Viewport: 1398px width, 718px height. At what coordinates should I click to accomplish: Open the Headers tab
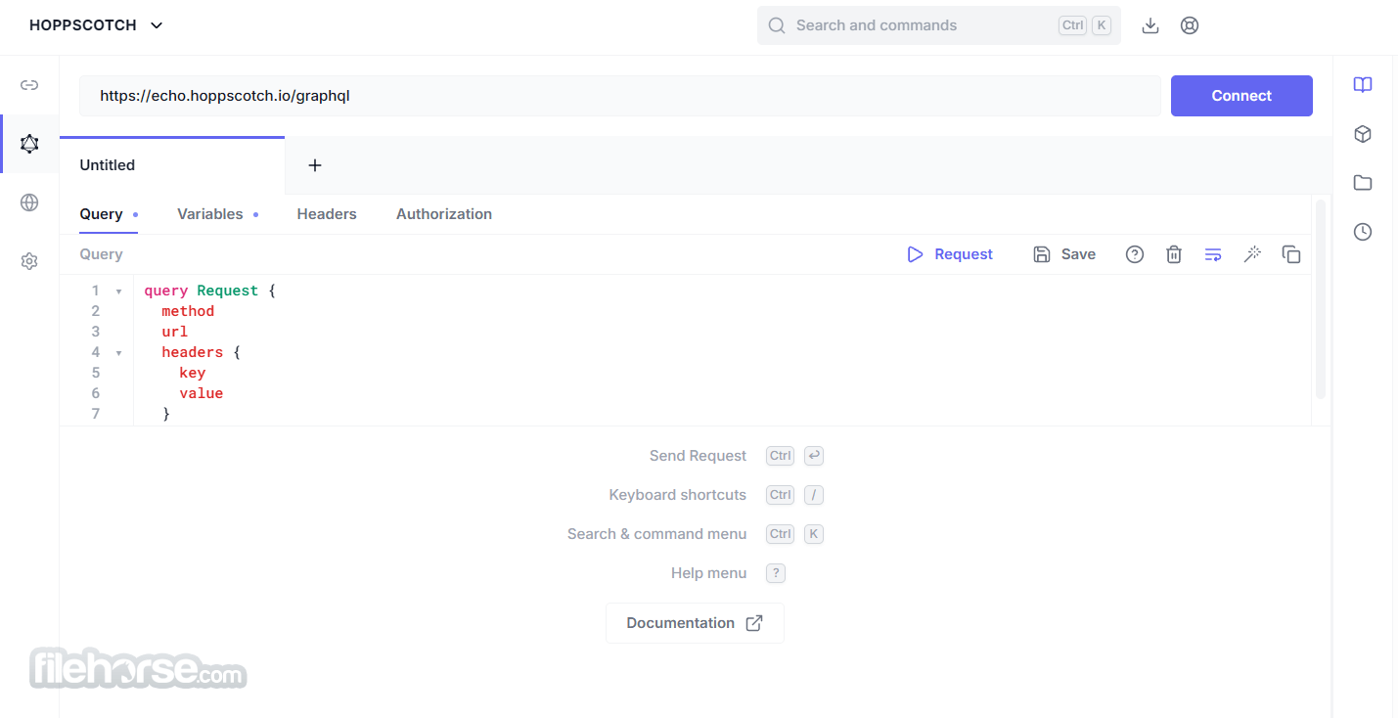pos(327,214)
